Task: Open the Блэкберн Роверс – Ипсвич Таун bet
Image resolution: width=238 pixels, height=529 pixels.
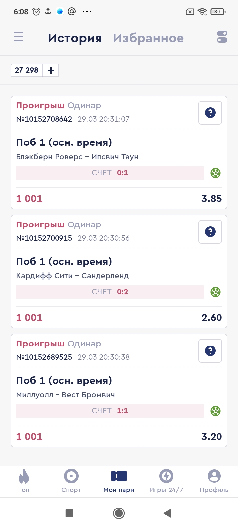Action: tap(77, 157)
